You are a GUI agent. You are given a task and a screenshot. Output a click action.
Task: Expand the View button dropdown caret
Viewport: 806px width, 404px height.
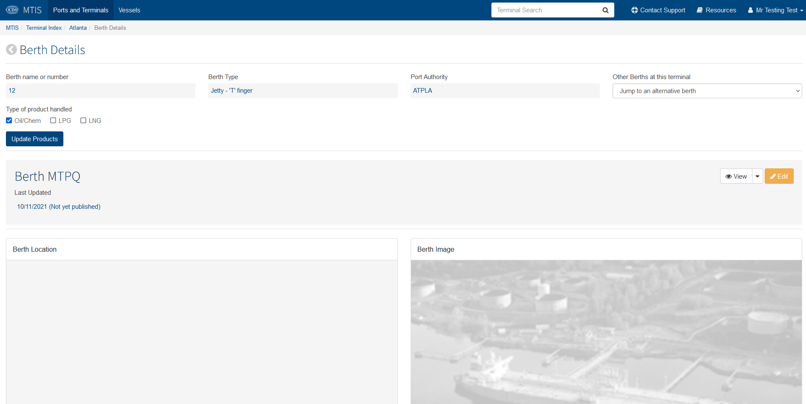[758, 176]
